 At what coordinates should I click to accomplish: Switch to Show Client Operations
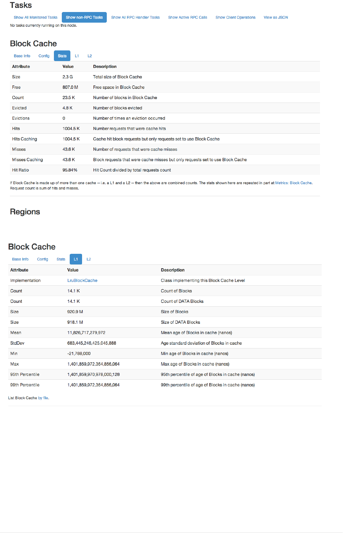(235, 17)
